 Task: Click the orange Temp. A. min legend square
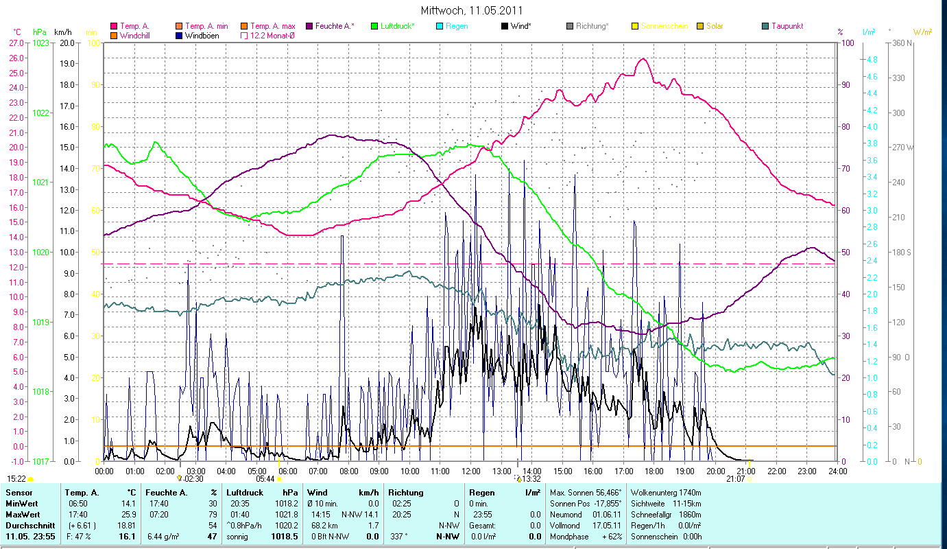[179, 26]
